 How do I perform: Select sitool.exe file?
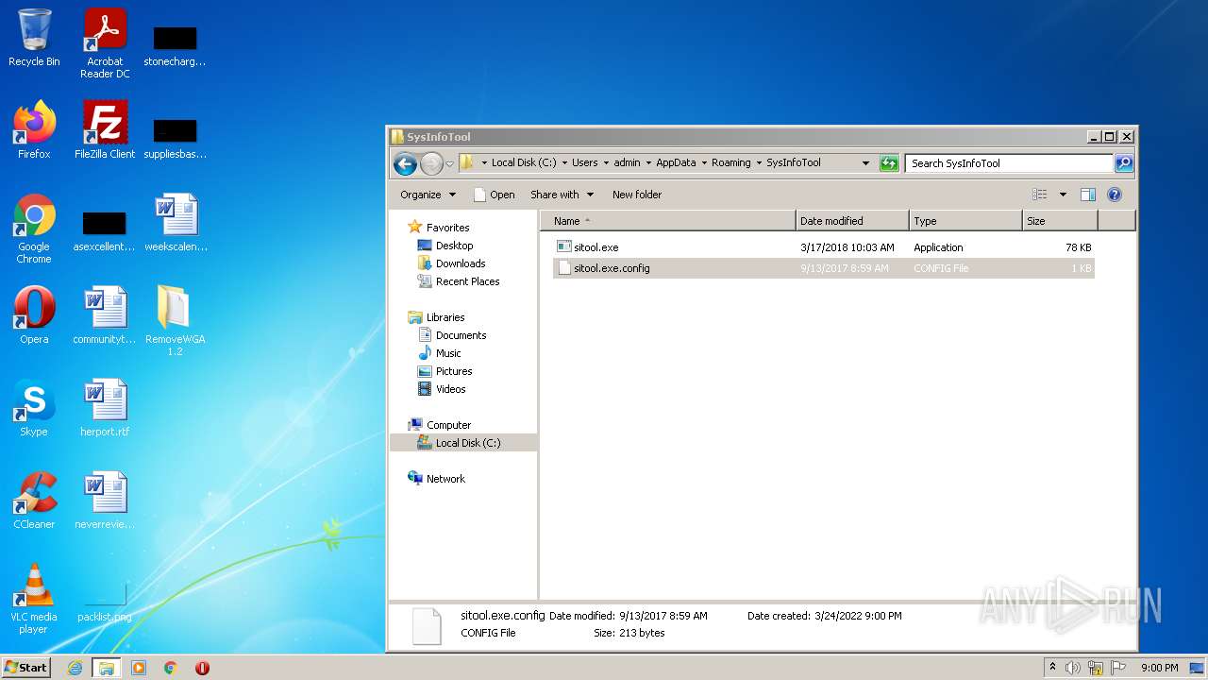pos(823,247)
